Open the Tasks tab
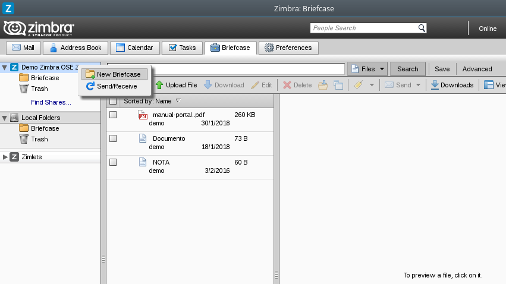This screenshot has width=506, height=284. coord(183,48)
